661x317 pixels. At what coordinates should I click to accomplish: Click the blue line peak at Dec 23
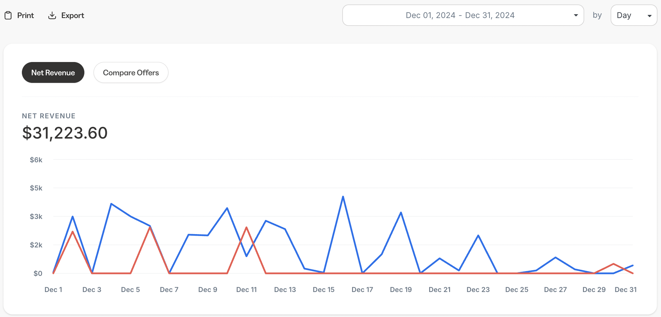(478, 235)
